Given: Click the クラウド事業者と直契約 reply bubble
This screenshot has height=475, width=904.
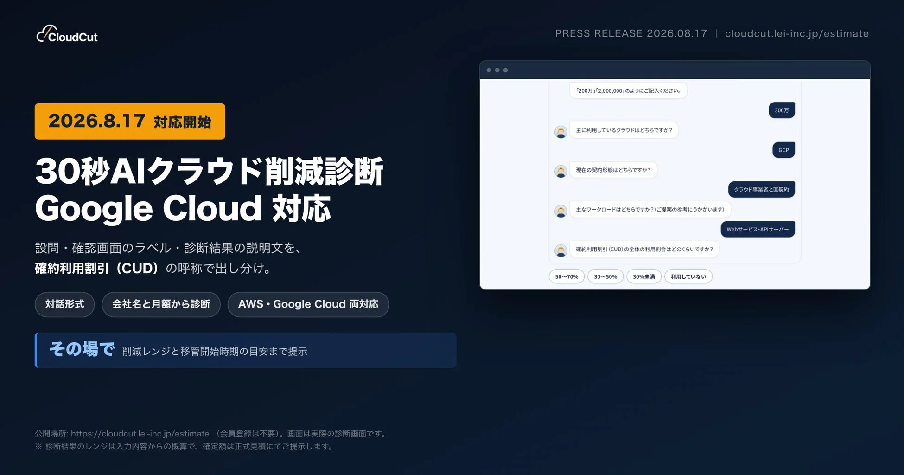Looking at the screenshot, I should pyautogui.click(x=761, y=189).
